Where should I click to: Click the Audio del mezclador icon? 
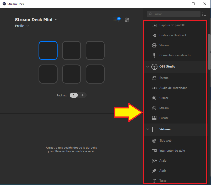click(154, 88)
